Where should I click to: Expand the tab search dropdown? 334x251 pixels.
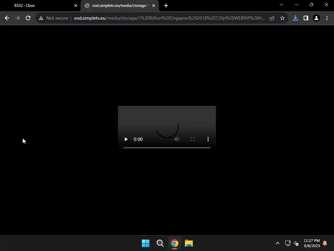point(281,5)
